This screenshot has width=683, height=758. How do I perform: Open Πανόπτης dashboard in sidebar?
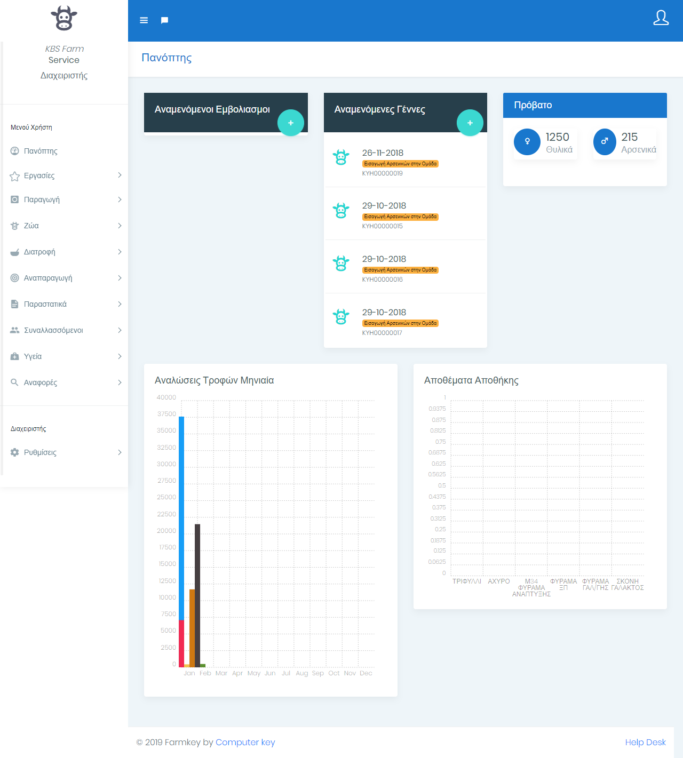[41, 151]
